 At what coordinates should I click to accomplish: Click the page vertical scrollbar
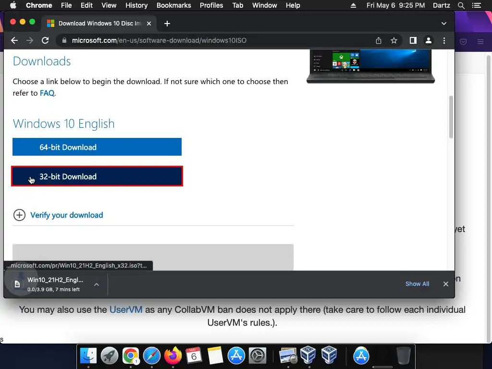pos(451,117)
